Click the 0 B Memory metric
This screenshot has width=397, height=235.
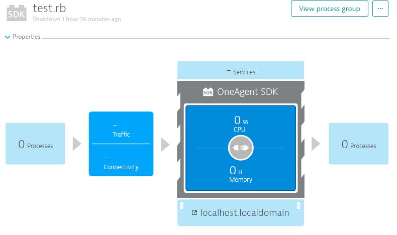[x=241, y=174]
